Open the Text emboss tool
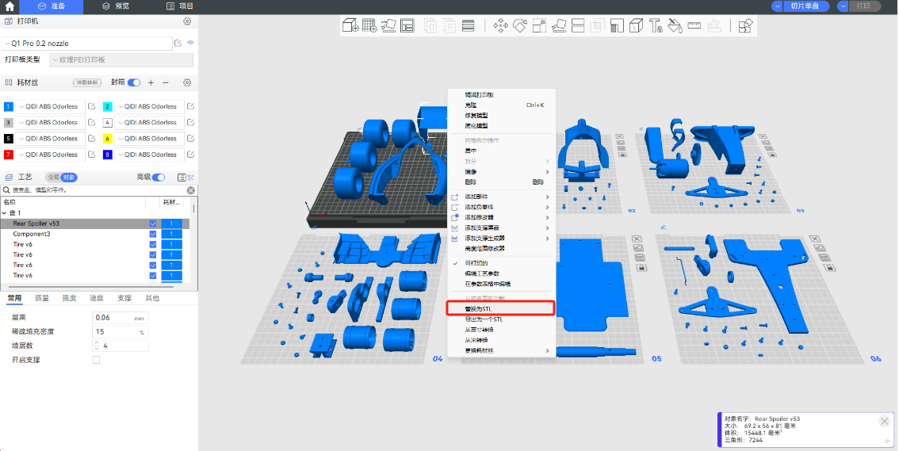Viewport: 899px width, 451px height. point(656,26)
